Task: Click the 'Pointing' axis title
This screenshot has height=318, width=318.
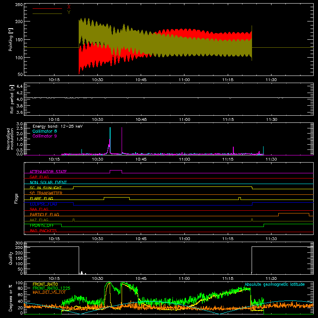Action: point(11,39)
